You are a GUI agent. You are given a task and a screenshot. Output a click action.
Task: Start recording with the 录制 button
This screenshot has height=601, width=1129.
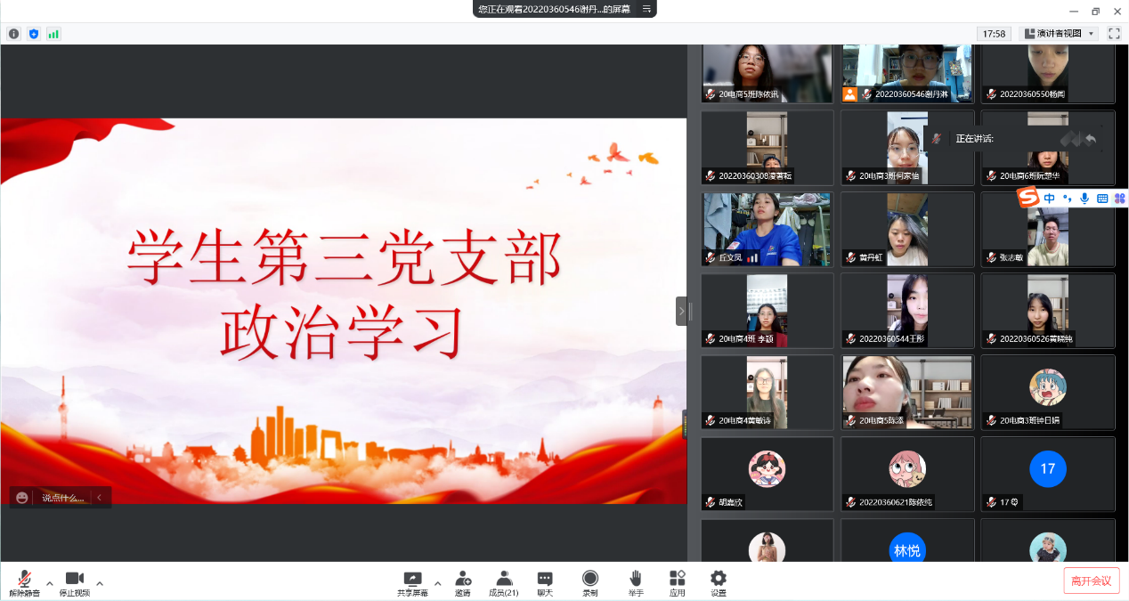click(x=589, y=582)
